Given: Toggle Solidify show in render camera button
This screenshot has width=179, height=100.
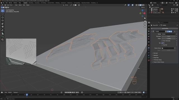Looking at the screenshot, I should tap(171, 31).
